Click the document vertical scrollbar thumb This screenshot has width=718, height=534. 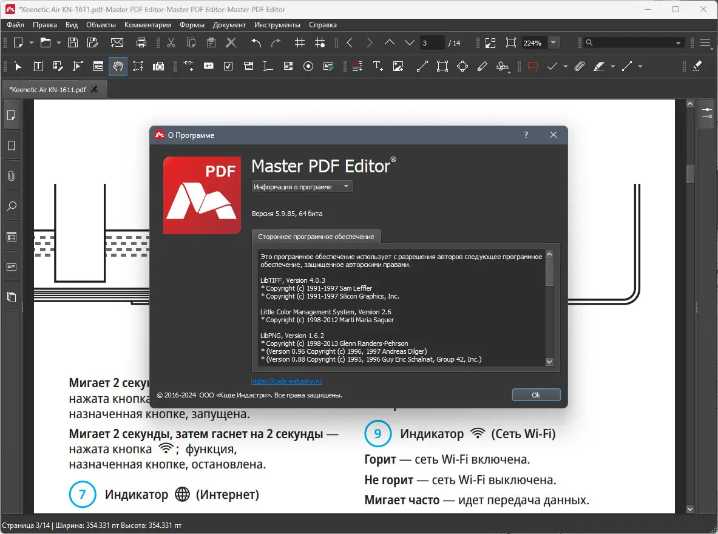coord(690,174)
